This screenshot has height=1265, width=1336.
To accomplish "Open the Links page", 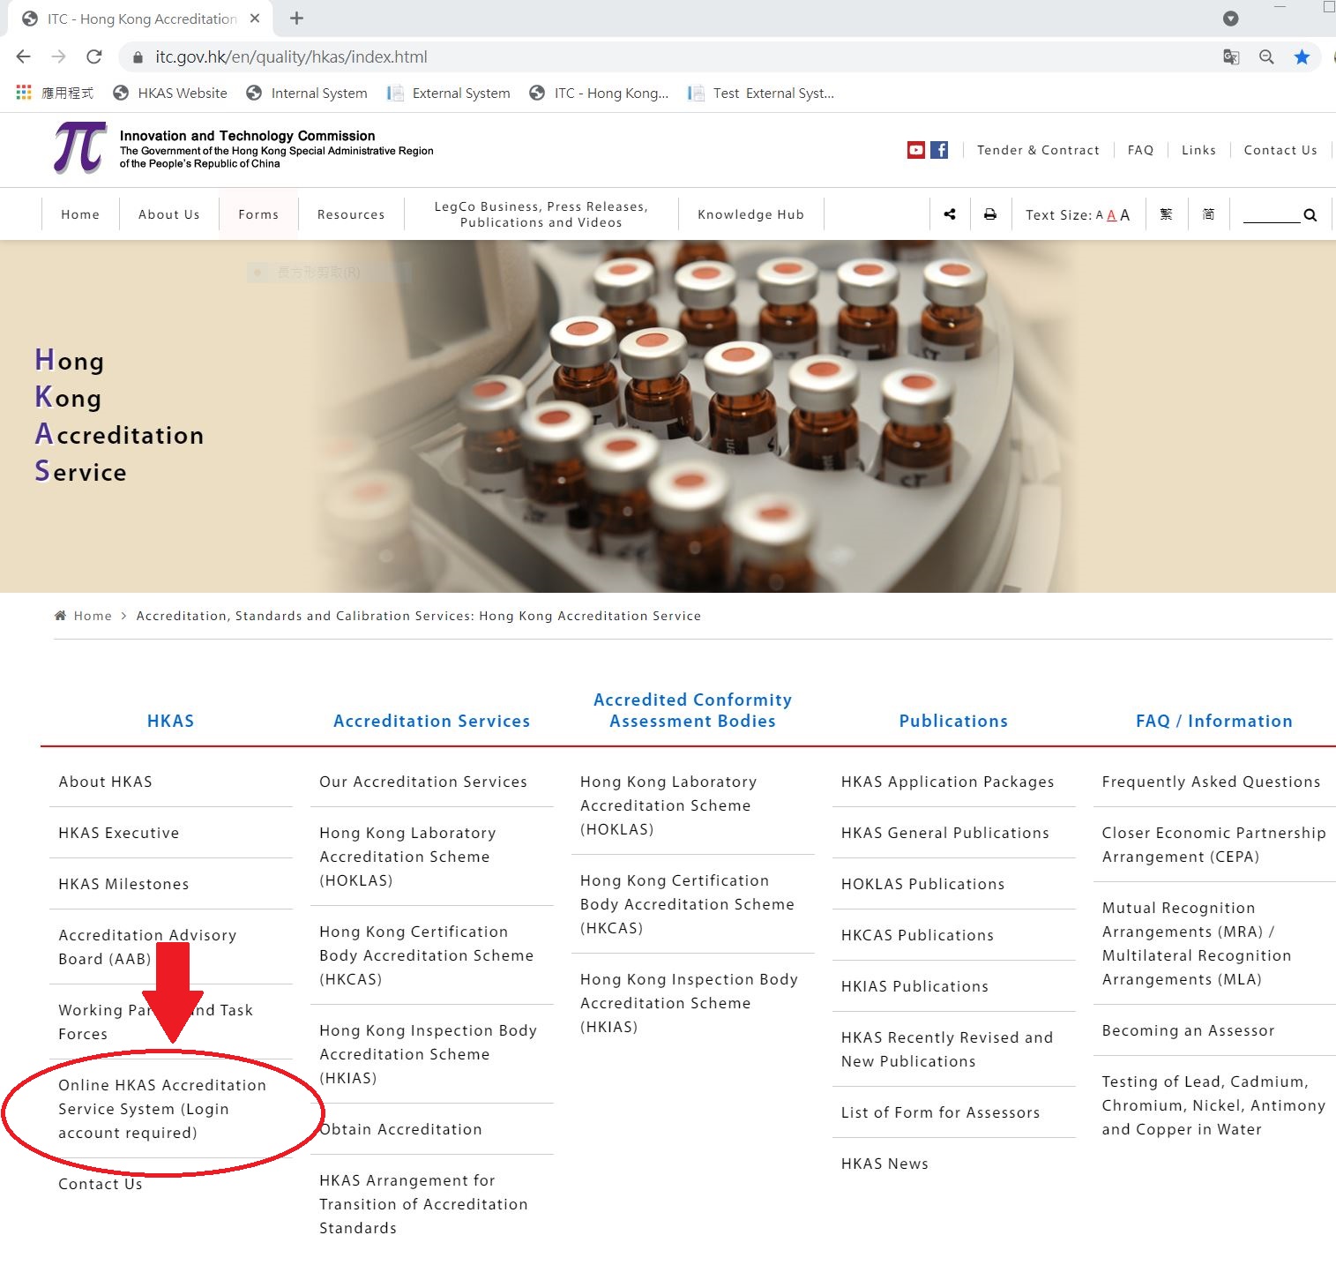I will pyautogui.click(x=1198, y=150).
